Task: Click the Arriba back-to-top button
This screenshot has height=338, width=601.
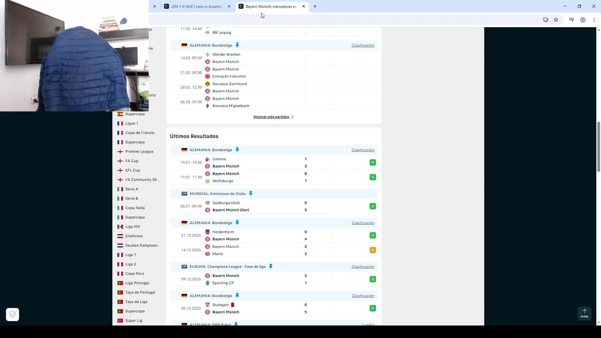Action: 585,313
